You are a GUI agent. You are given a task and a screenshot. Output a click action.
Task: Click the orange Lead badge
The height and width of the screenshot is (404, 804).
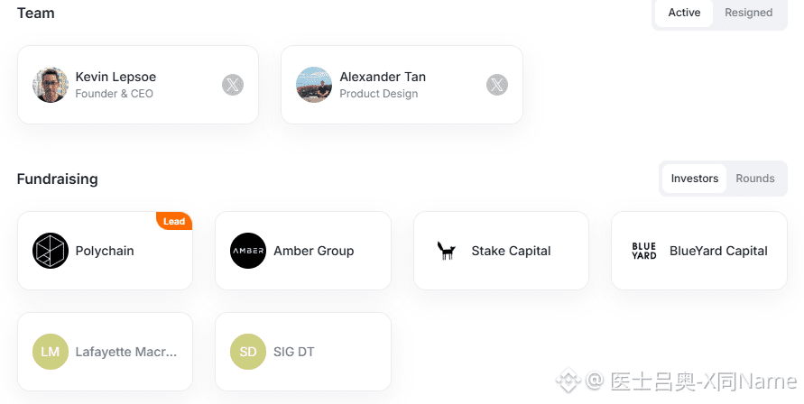pos(174,221)
